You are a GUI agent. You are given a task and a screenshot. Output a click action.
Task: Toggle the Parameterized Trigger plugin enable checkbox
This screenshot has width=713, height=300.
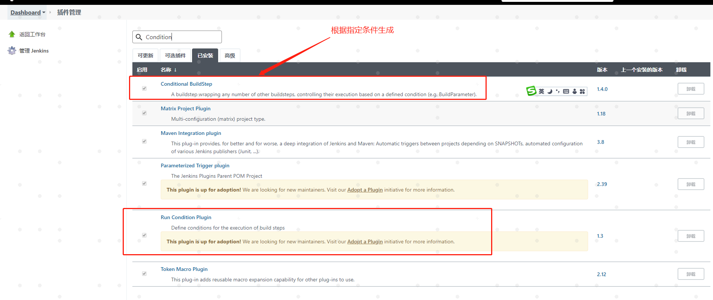tap(144, 183)
